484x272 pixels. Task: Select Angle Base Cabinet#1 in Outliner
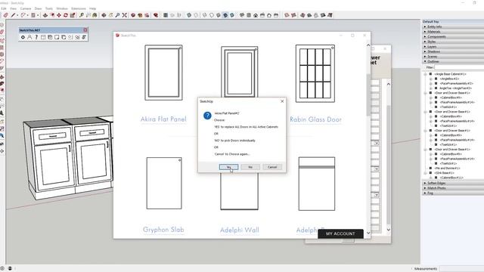451,74
